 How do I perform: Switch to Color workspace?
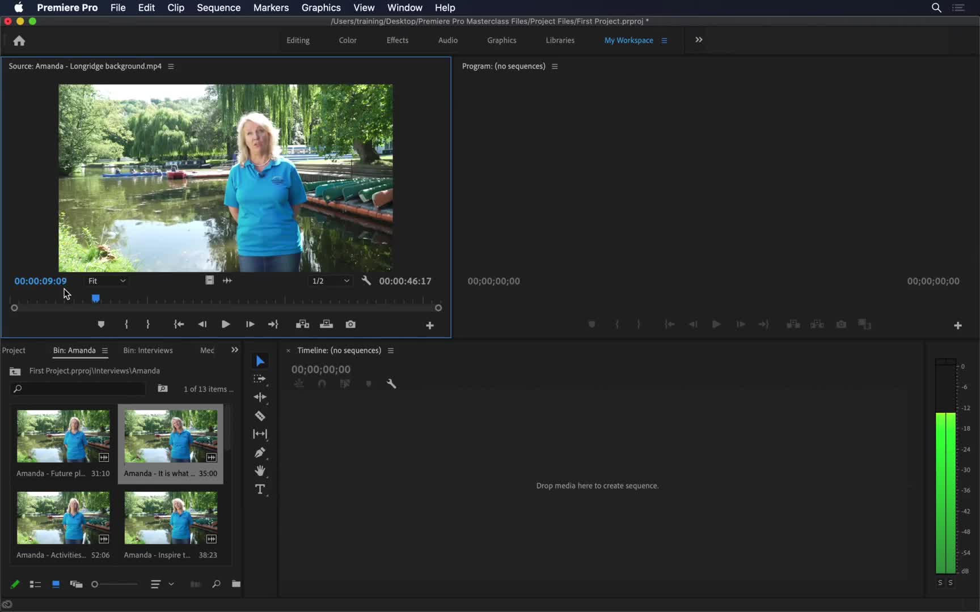coord(348,40)
